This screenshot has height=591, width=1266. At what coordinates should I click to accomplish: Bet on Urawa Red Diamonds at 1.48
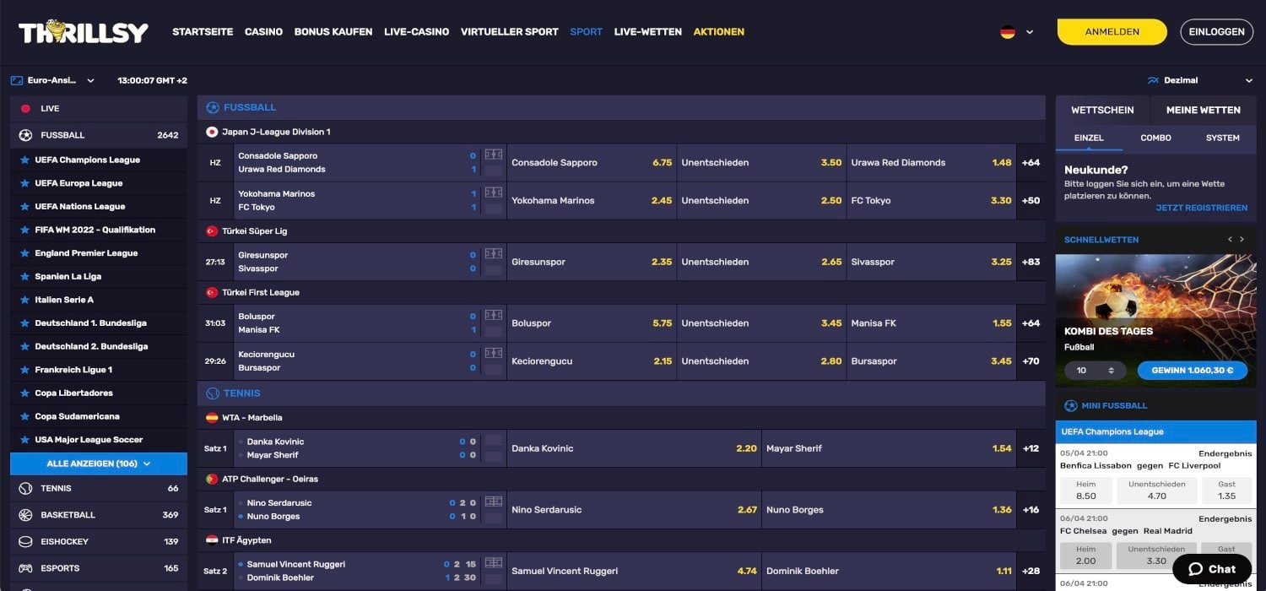(931, 163)
